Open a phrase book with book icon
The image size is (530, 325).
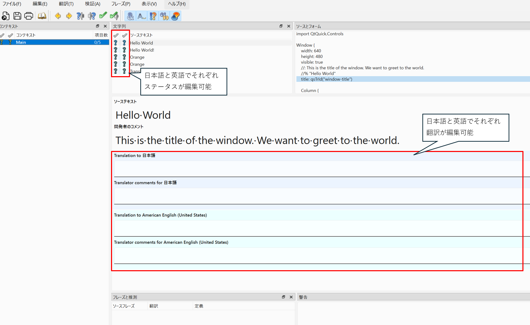pos(42,16)
